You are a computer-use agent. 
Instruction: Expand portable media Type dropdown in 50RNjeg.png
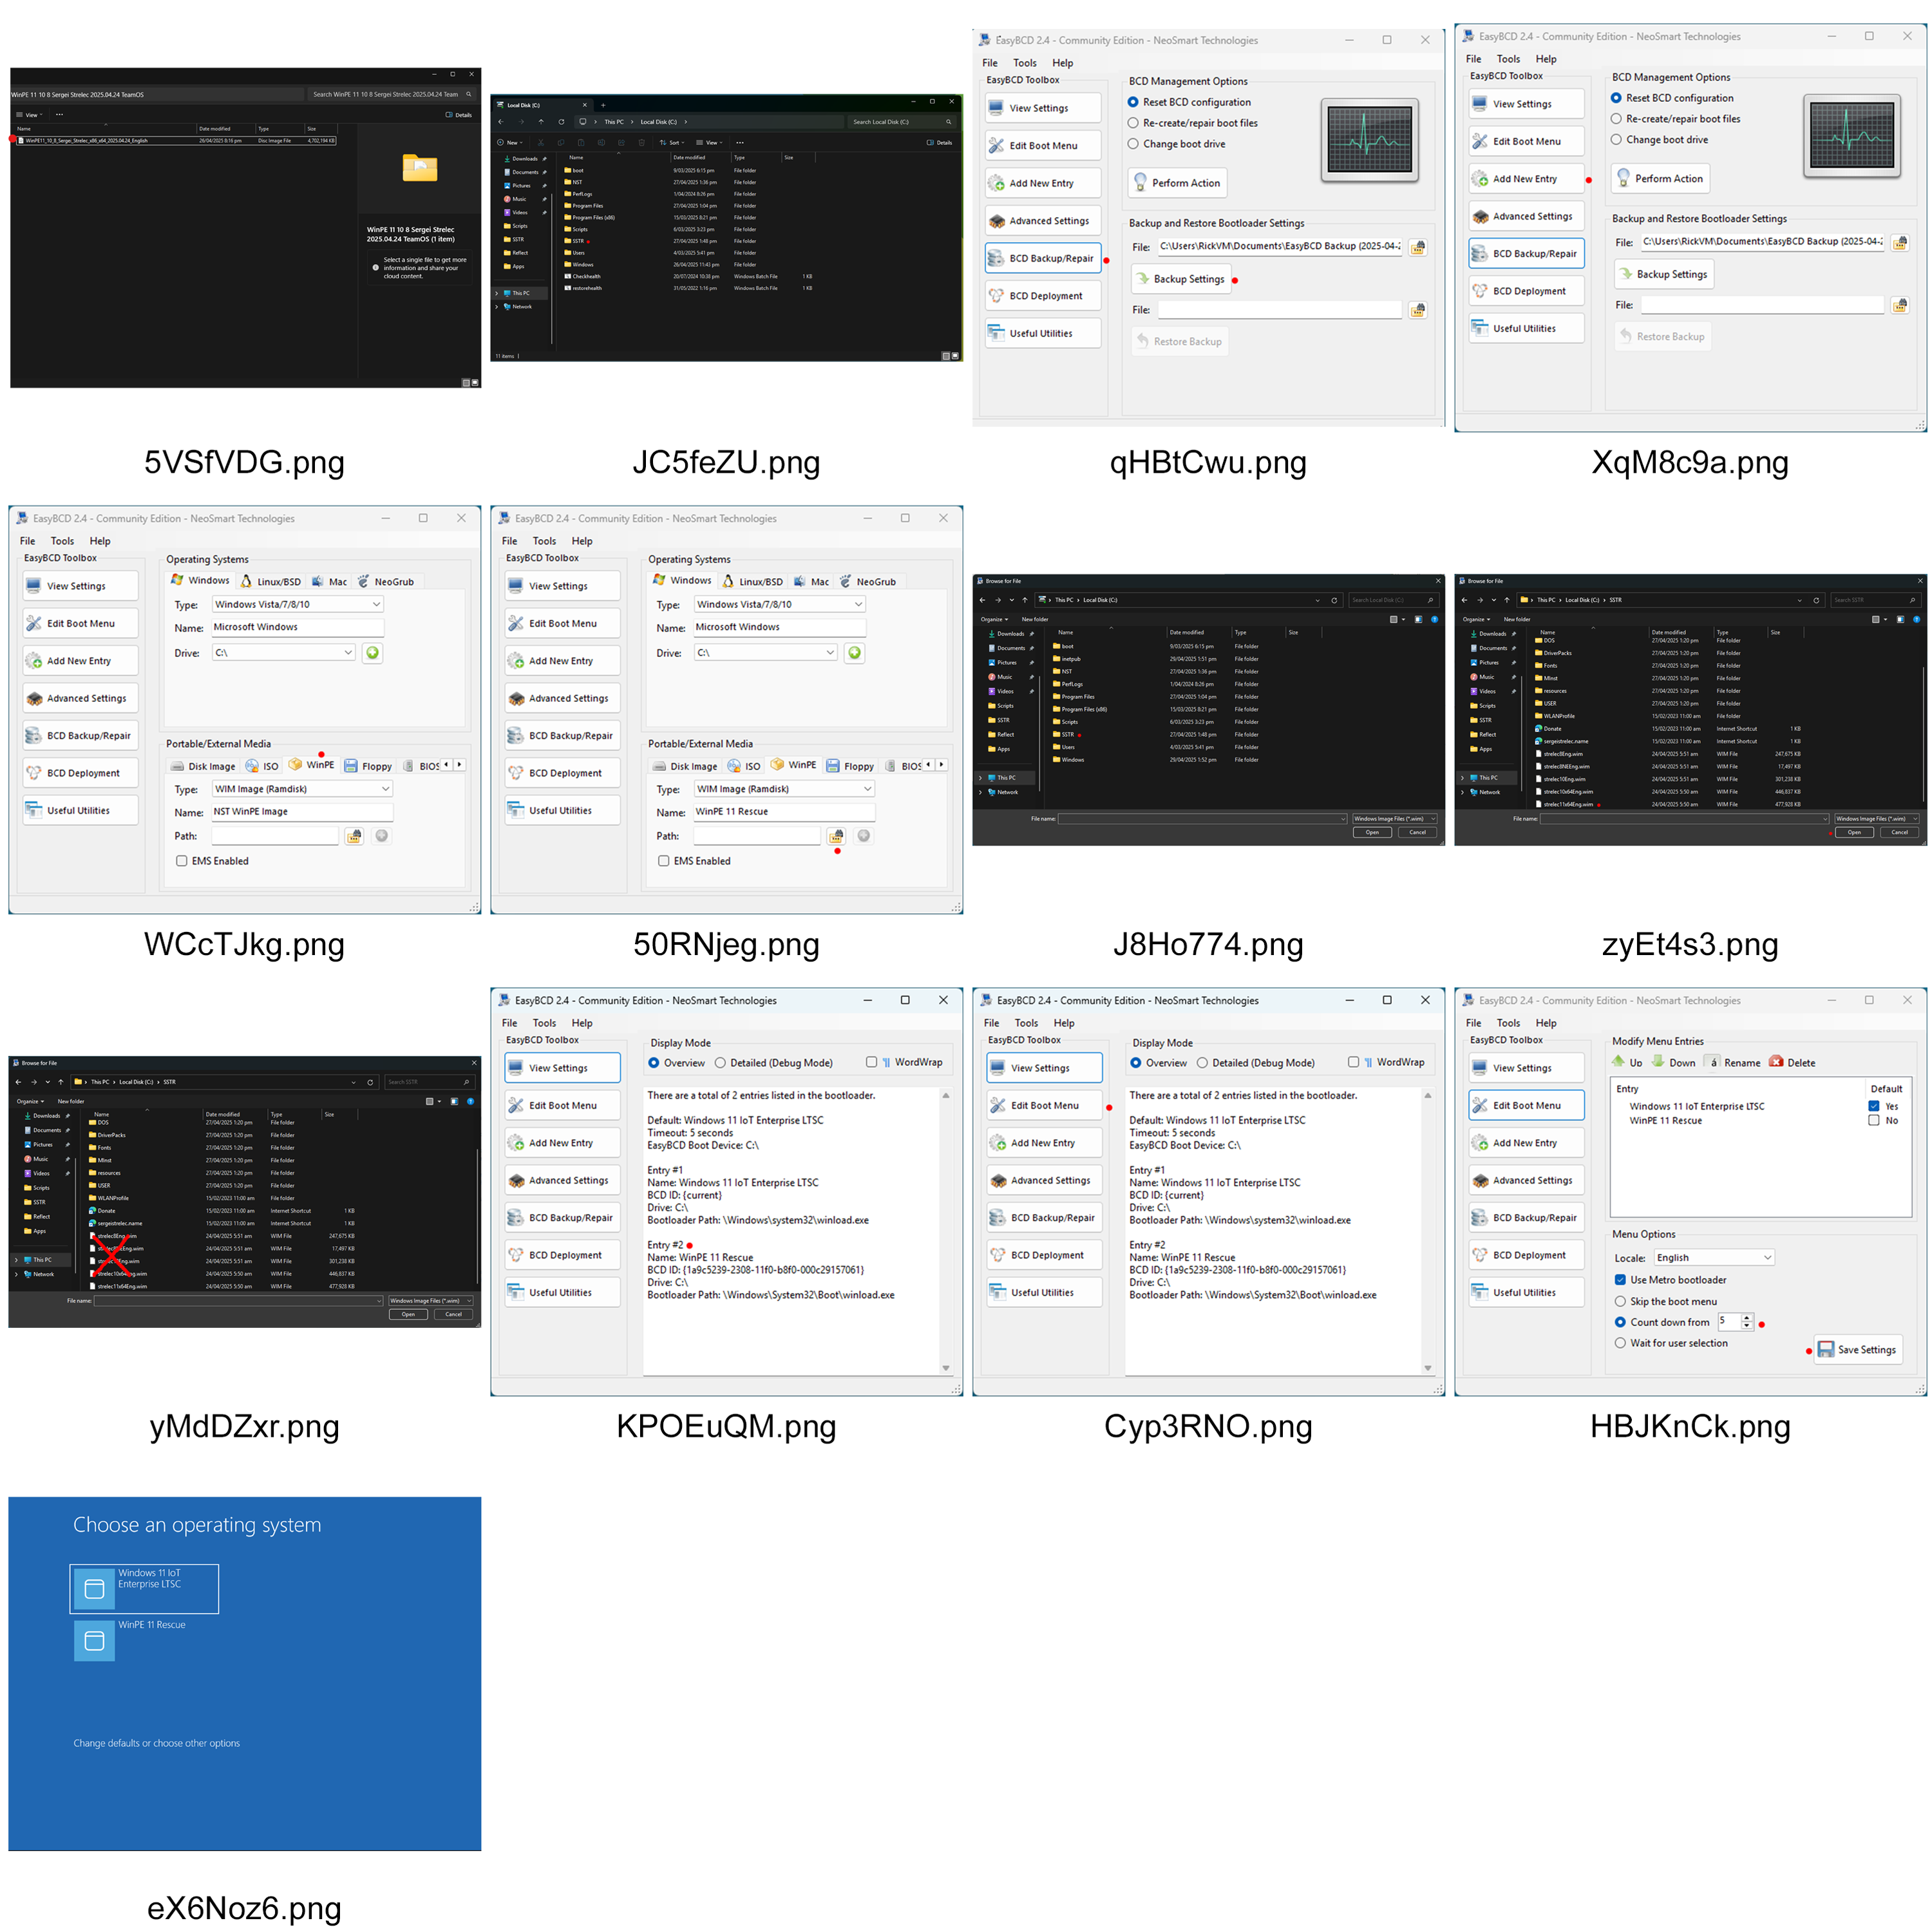[x=868, y=789]
